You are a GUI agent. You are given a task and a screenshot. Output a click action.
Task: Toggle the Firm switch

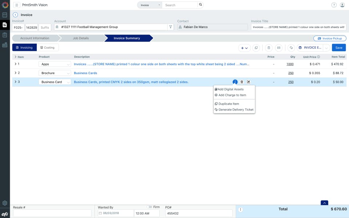149,207
